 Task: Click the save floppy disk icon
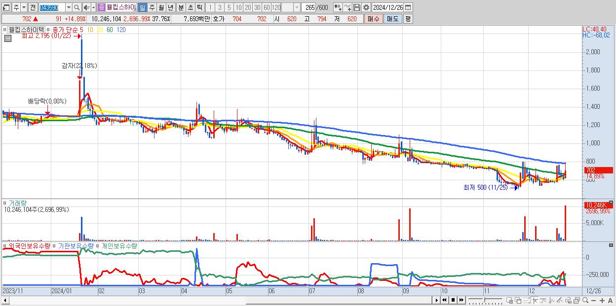(357, 7)
